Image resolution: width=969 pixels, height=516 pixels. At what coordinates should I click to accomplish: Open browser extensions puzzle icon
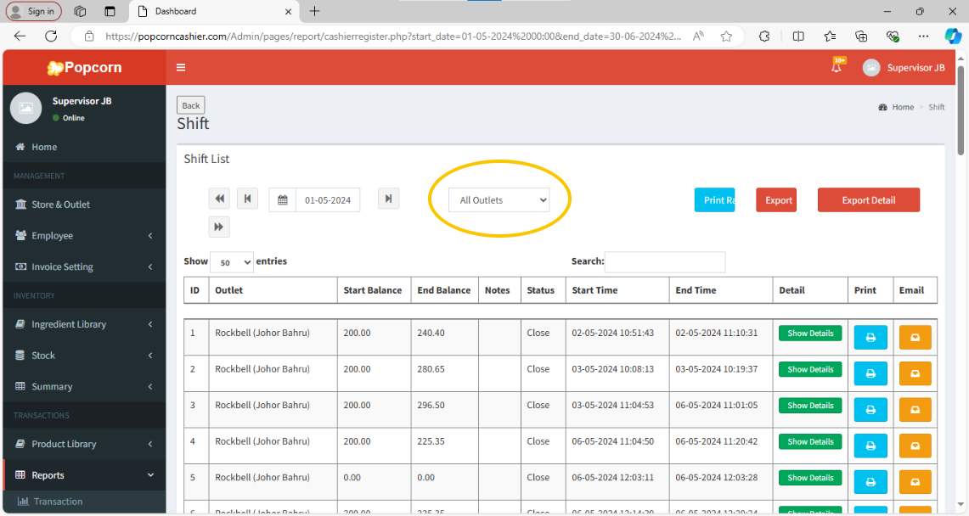(764, 36)
